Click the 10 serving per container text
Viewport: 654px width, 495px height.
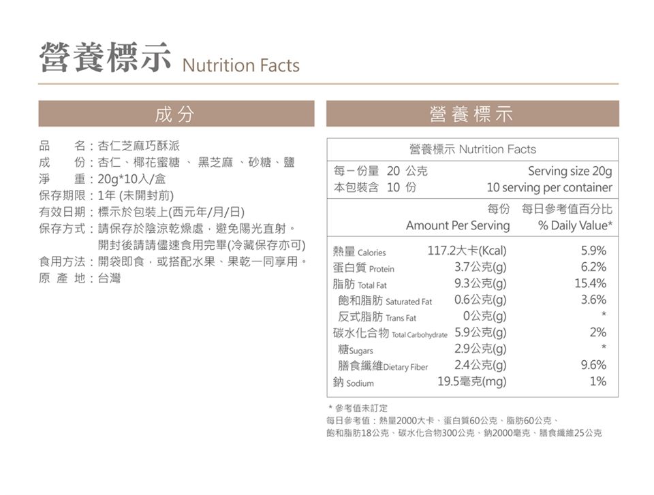pyautogui.click(x=549, y=187)
